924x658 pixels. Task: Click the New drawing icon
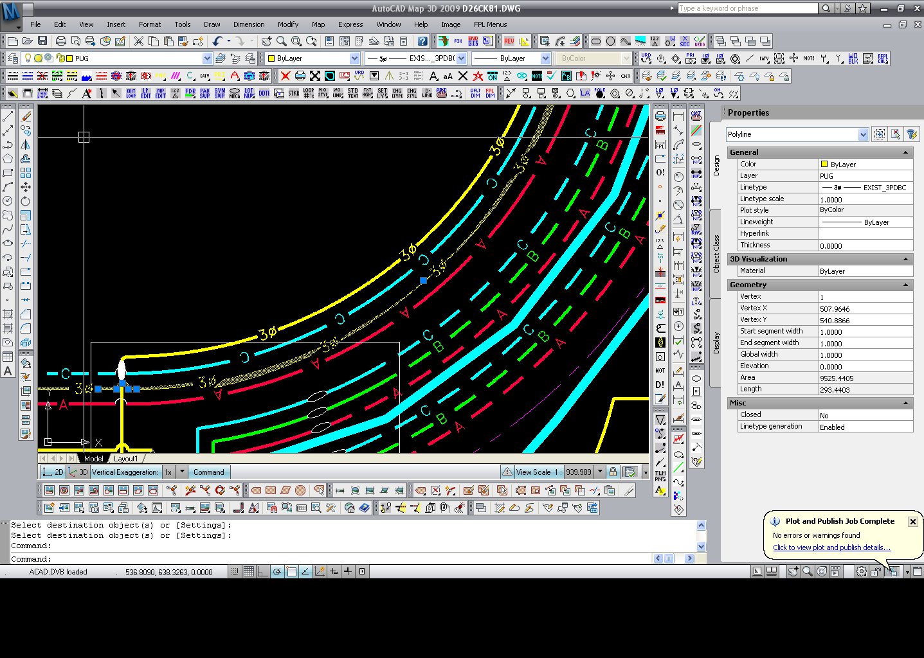click(x=13, y=41)
